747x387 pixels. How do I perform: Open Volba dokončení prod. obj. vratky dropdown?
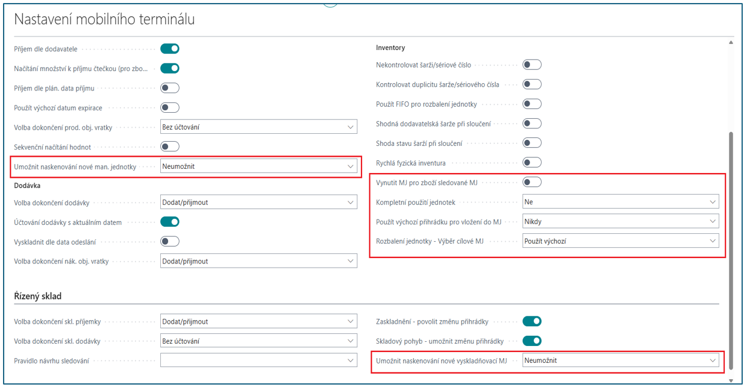[259, 127]
